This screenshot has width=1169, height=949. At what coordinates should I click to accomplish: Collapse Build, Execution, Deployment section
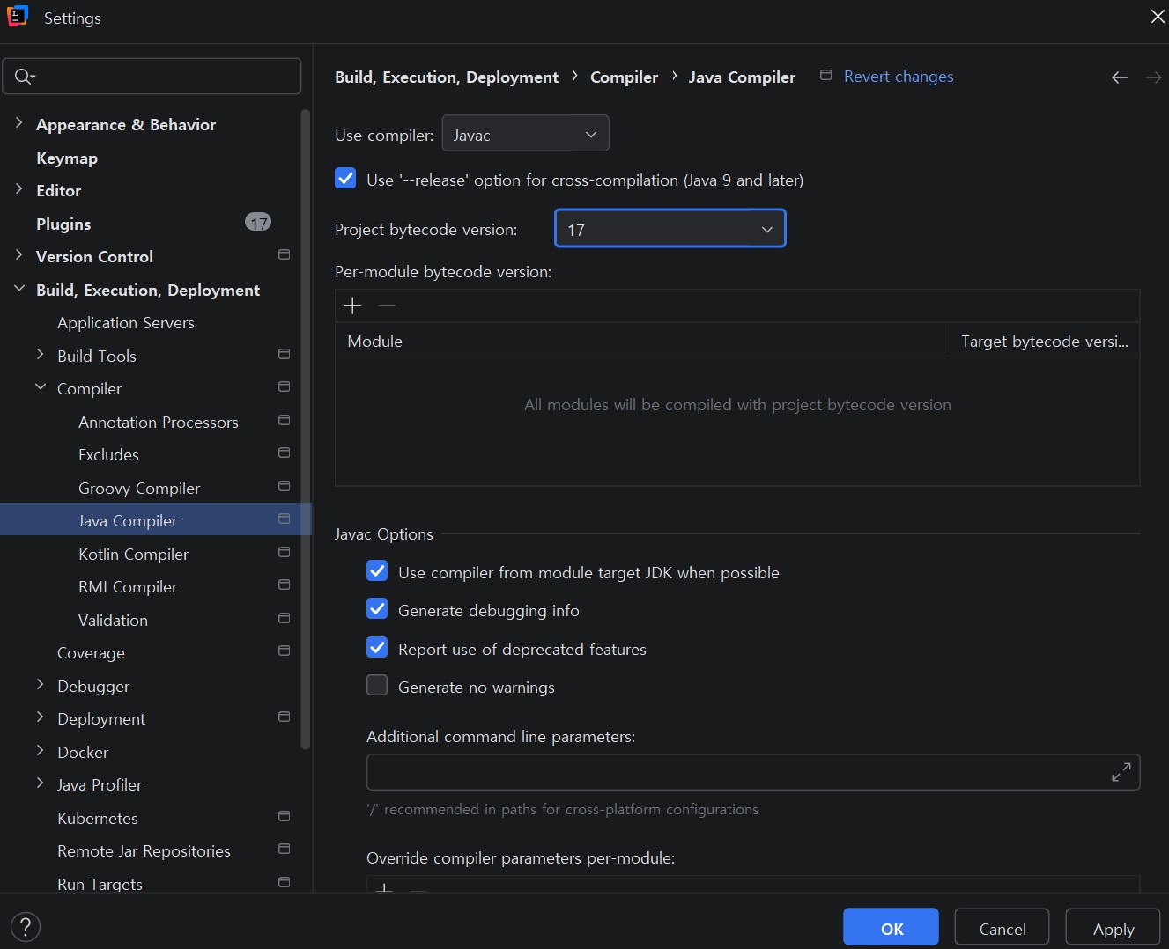tap(19, 289)
